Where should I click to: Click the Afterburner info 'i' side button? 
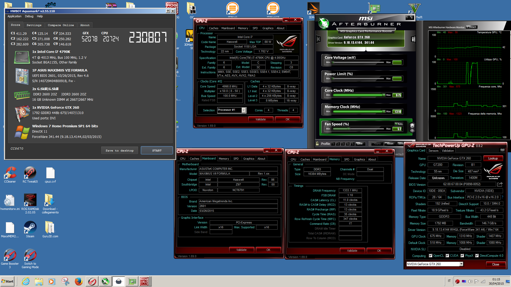[413, 39]
